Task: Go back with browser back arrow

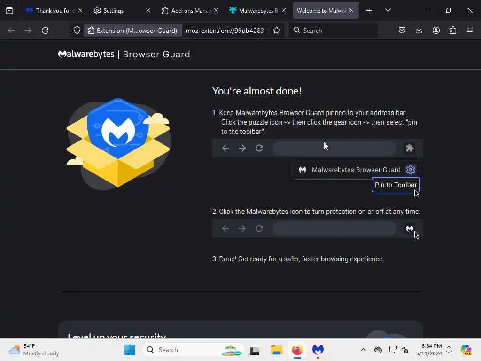Action: [11, 31]
